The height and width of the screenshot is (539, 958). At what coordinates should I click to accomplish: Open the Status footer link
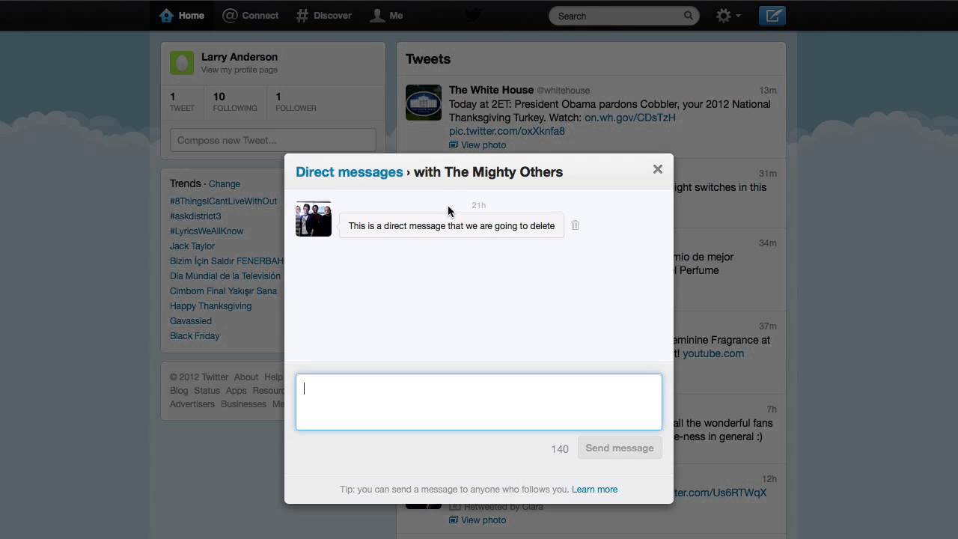click(207, 391)
